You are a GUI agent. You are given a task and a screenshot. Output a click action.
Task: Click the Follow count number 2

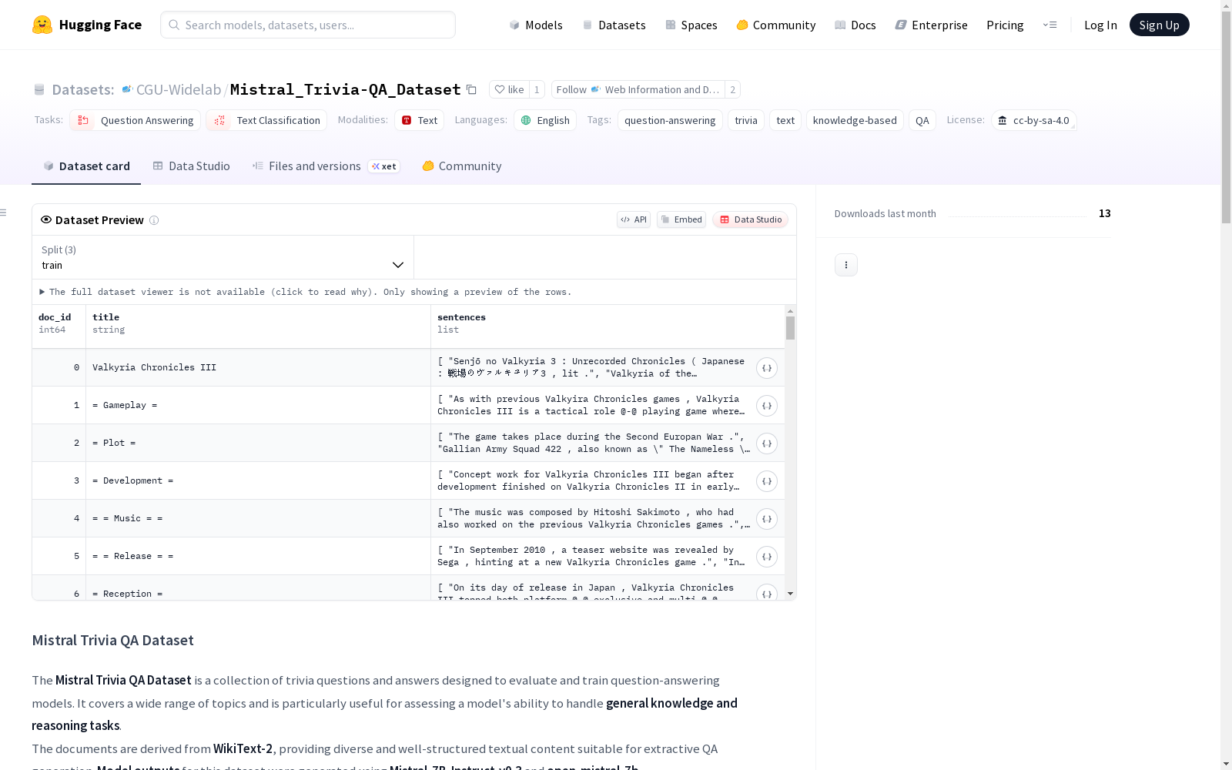click(733, 89)
